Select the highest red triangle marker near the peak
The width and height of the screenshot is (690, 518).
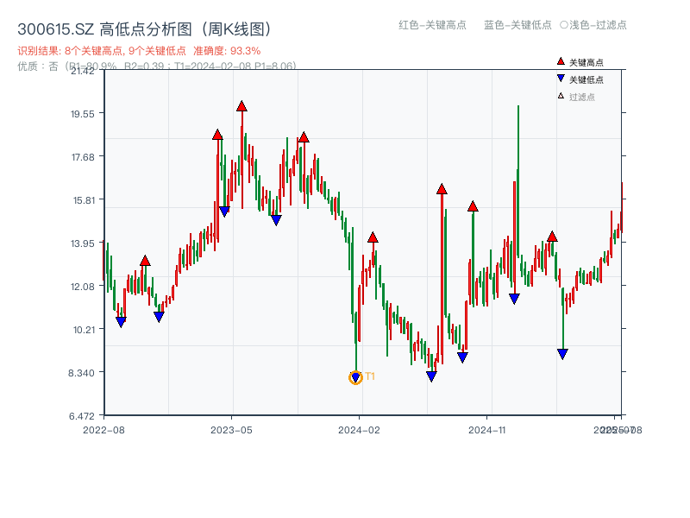[x=241, y=105]
